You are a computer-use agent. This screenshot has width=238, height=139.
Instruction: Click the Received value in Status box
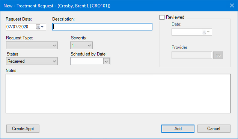pos(16,61)
